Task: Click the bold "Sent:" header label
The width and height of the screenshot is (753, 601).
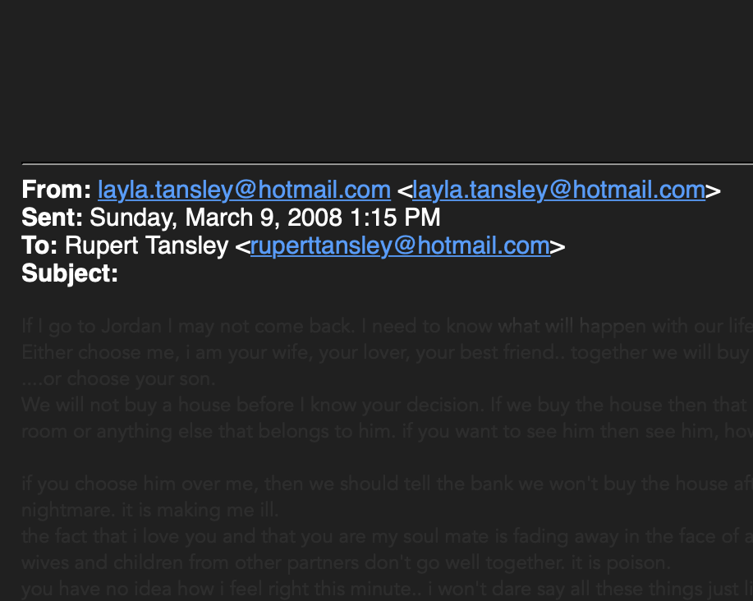Action: (x=52, y=218)
